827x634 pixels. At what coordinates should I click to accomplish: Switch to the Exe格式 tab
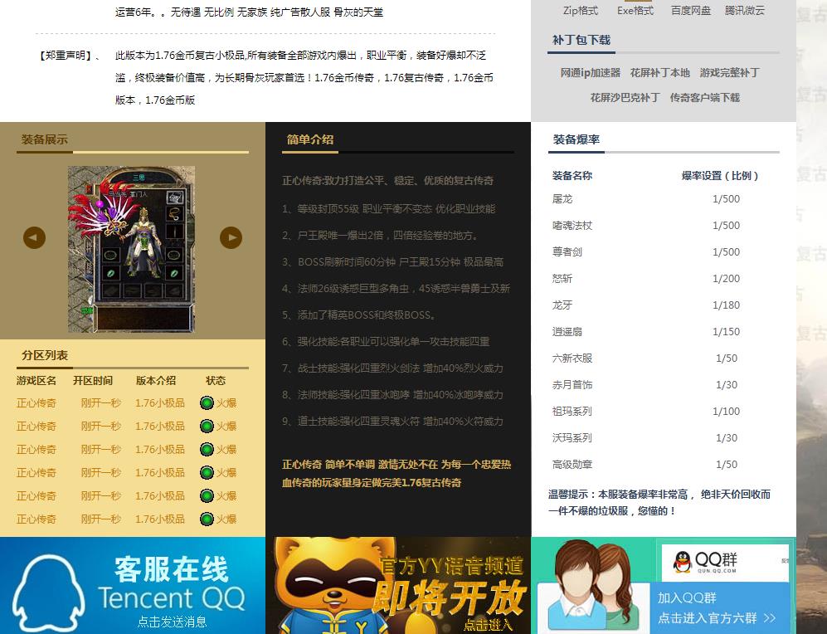tap(634, 12)
